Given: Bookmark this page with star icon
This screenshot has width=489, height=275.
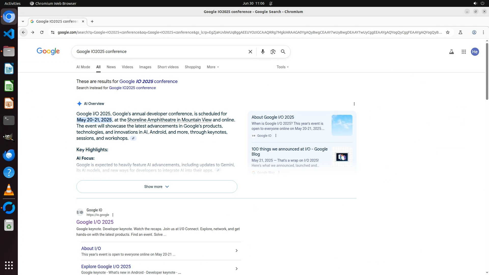Looking at the screenshot, I should (x=447, y=32).
